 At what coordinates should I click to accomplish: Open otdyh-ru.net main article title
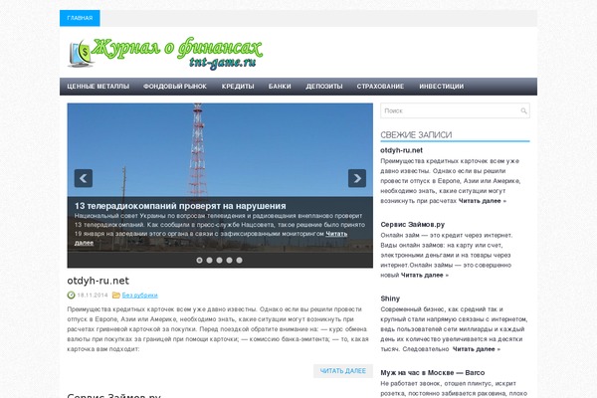click(99, 281)
